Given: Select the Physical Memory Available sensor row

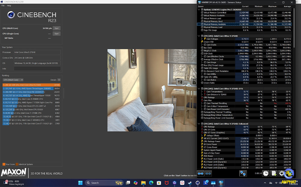Looking at the screenshot, I should pos(244,24).
